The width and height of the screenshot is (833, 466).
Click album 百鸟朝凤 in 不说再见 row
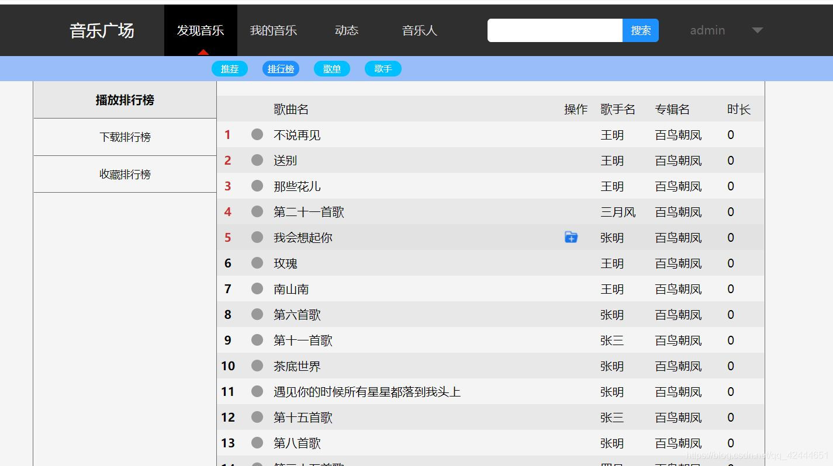point(678,135)
